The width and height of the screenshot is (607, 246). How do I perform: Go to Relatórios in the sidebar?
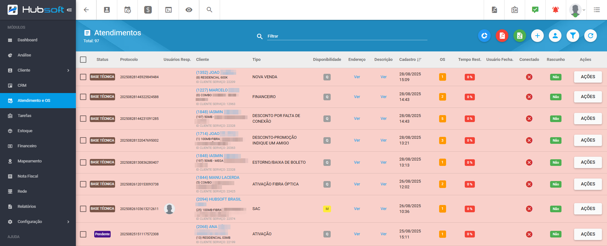tap(27, 207)
